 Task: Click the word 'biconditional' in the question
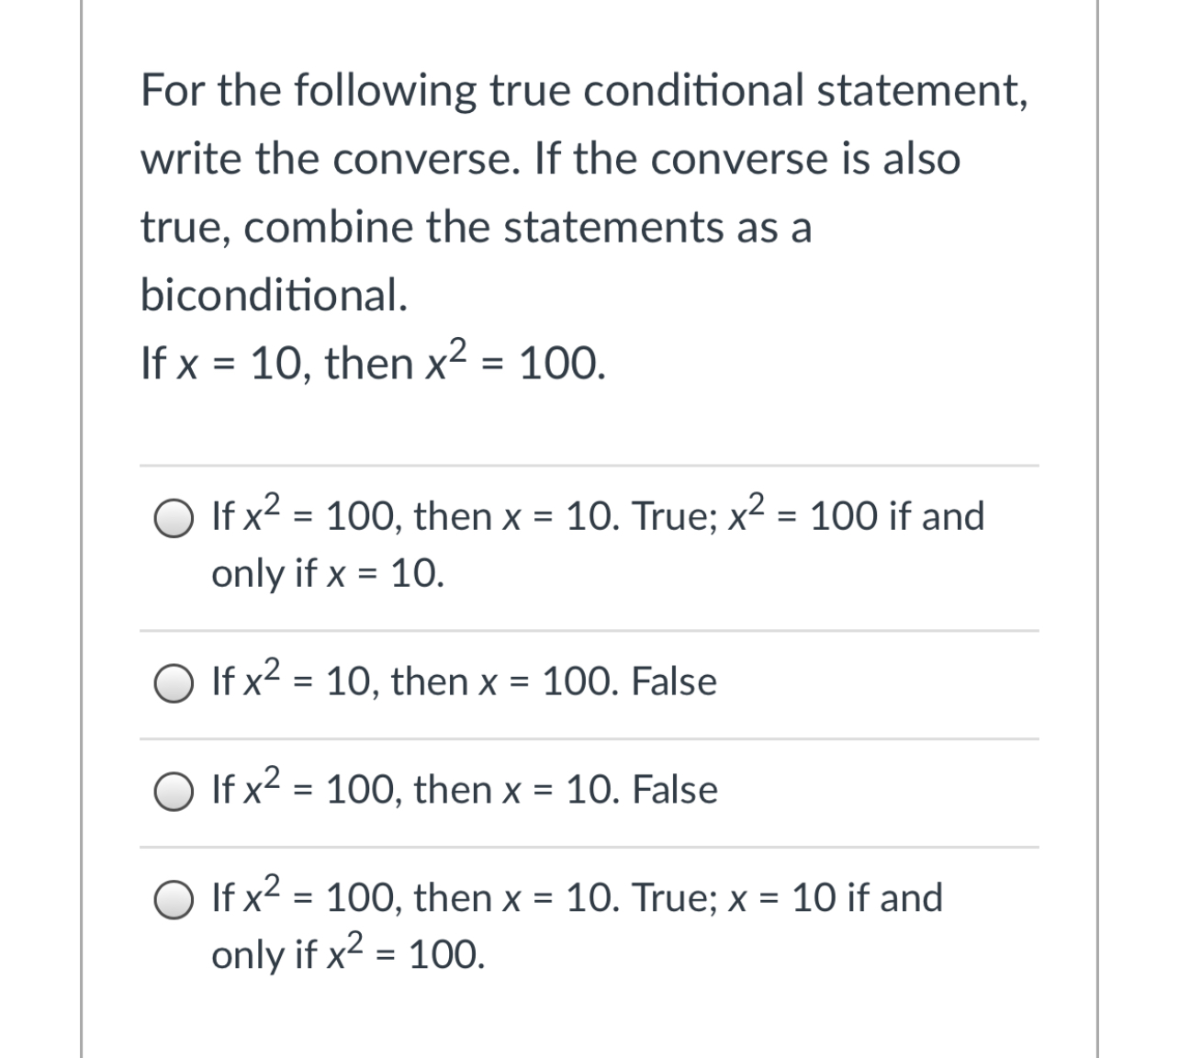[x=271, y=295]
